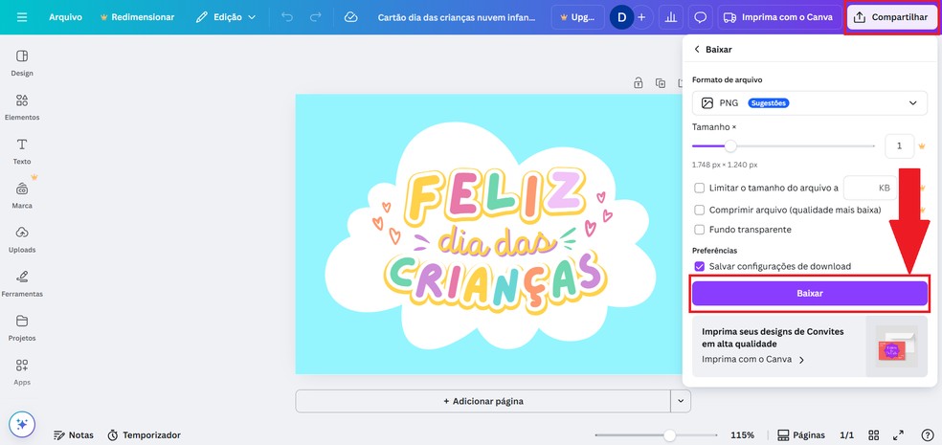This screenshot has width=942, height=445.
Task: Open the Notas panel
Action: (74, 434)
